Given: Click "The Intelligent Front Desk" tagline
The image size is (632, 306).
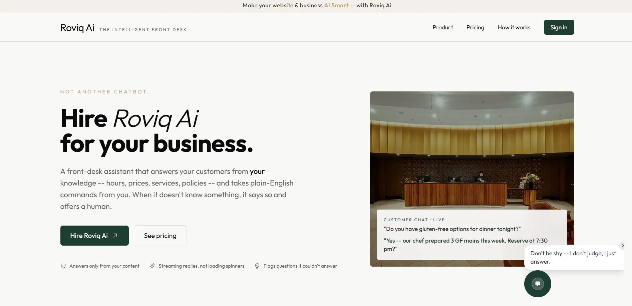Looking at the screenshot, I should point(143,30).
